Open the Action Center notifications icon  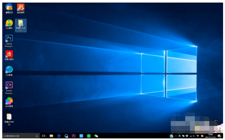[x=219, y=136]
